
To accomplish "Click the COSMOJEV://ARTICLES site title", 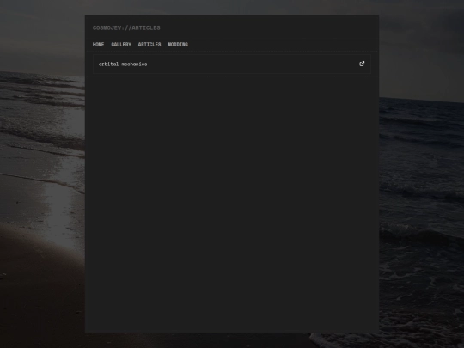I will [126, 27].
